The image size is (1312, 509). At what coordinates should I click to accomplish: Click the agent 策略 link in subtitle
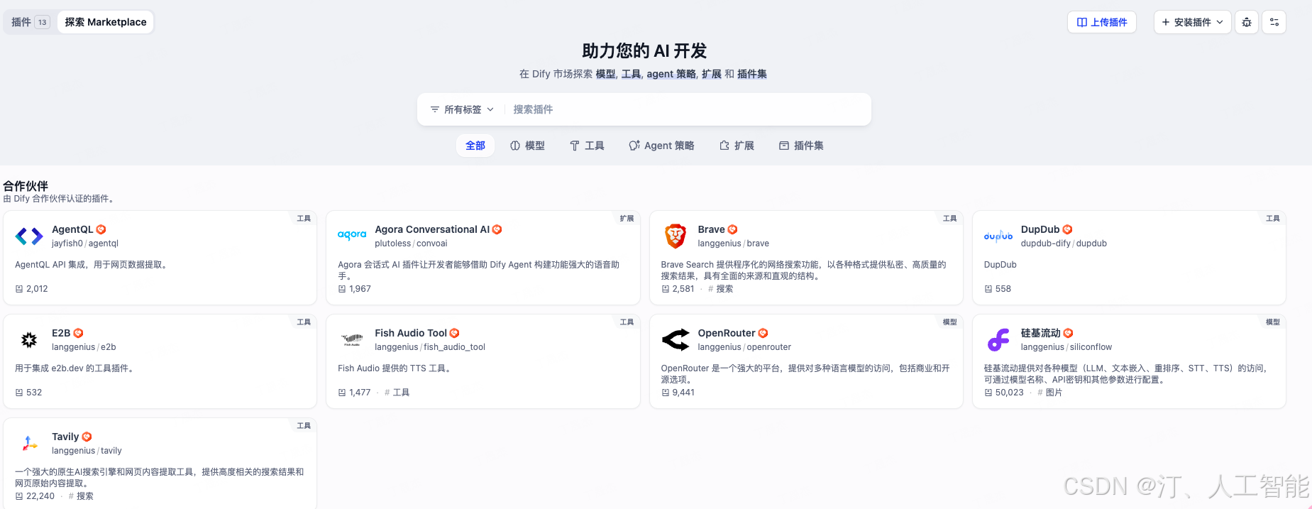(671, 74)
